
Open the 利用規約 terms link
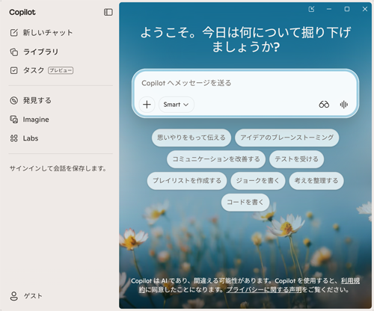[x=350, y=281]
